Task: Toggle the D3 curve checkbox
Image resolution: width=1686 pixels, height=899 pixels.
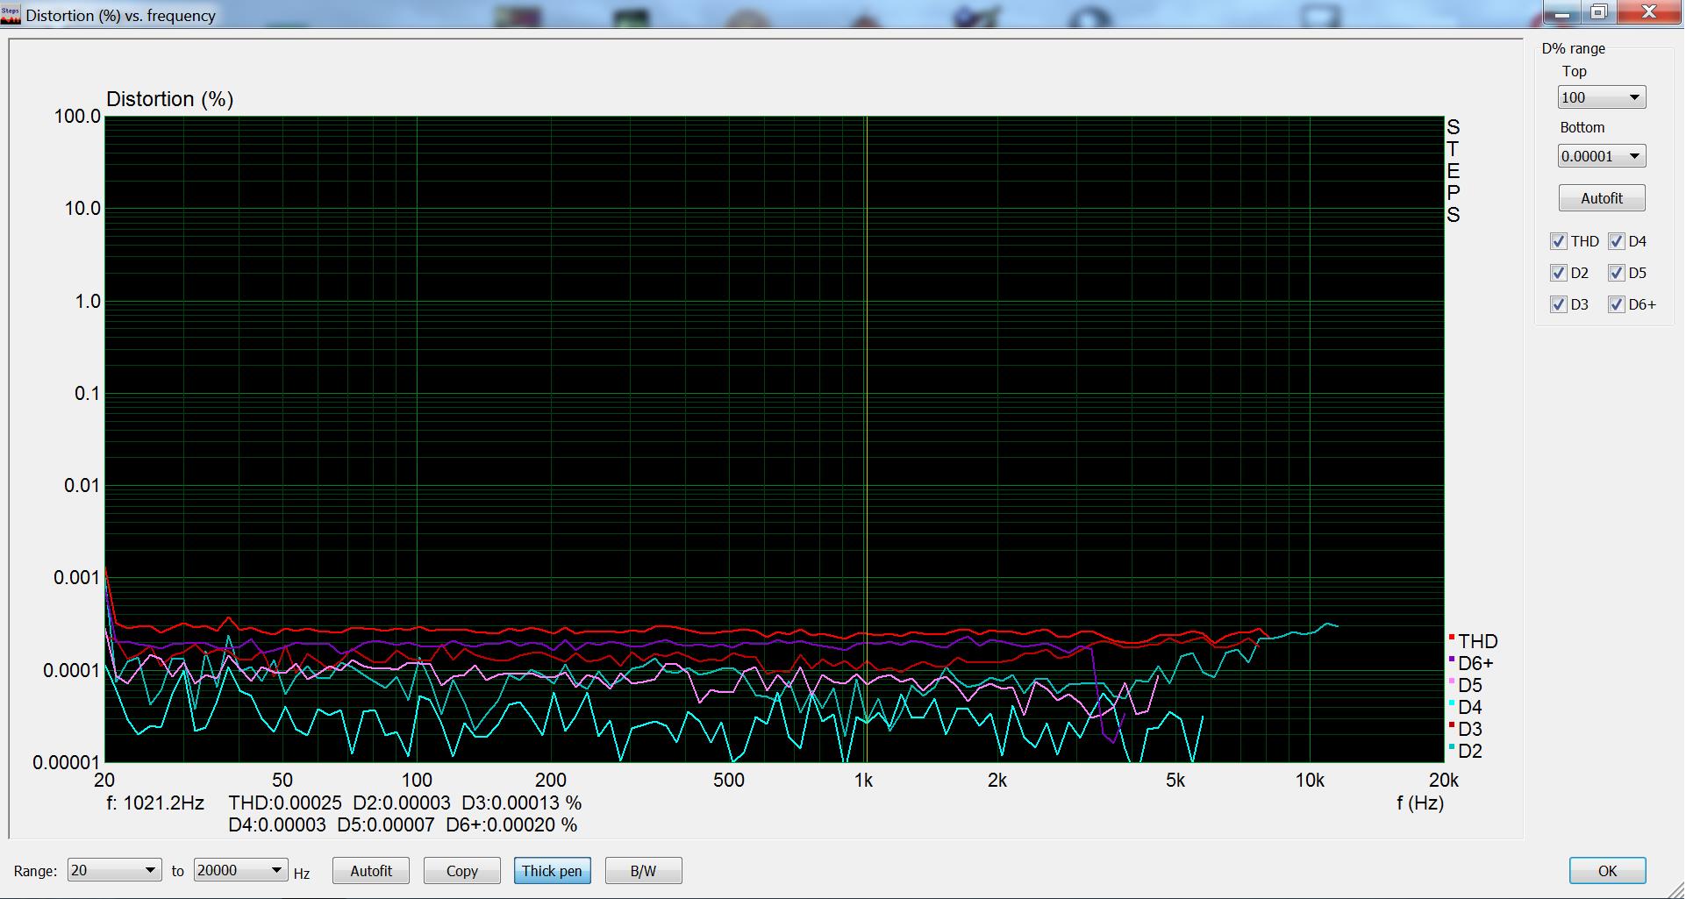Action: [x=1558, y=304]
